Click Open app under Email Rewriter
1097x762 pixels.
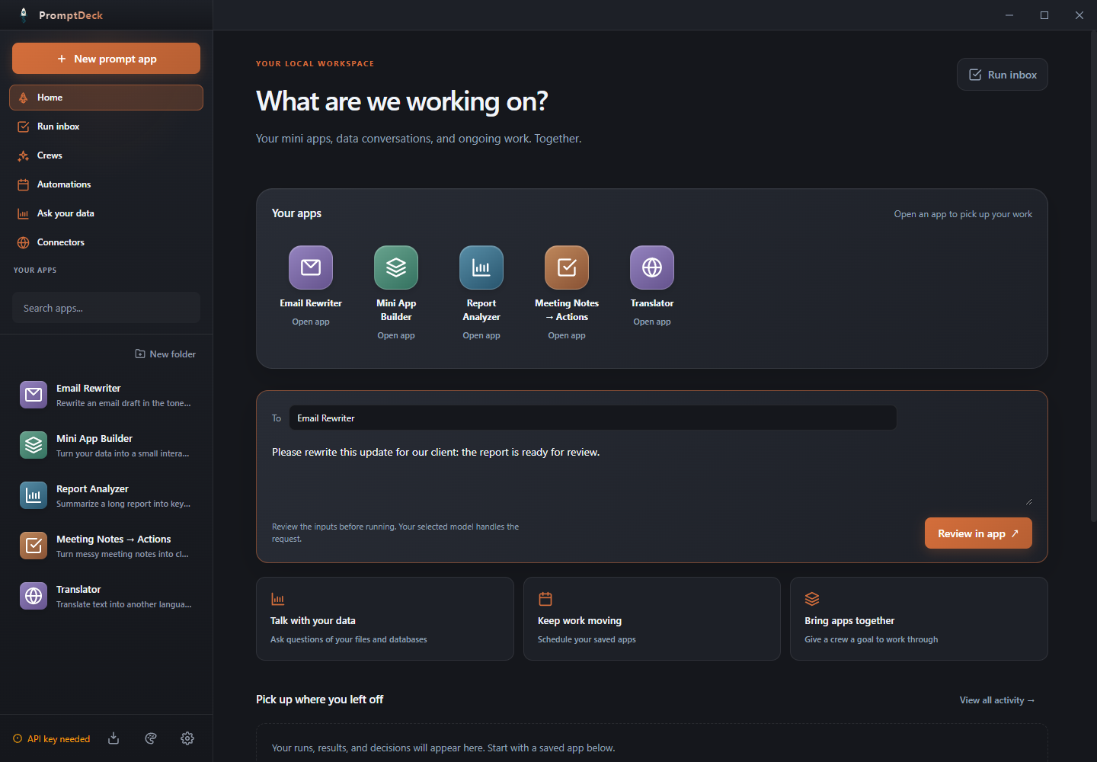[x=311, y=322]
